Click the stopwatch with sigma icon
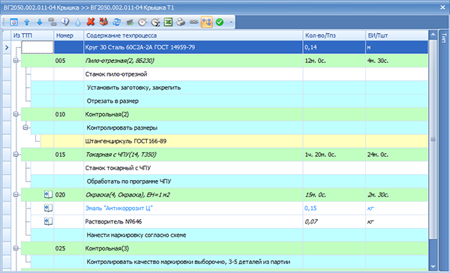Viewport: 450px width, 273px height. 155,22
